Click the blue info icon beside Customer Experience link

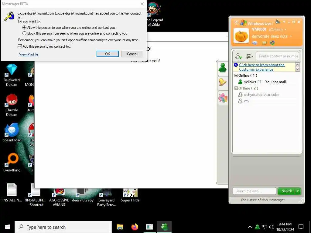[236, 65]
